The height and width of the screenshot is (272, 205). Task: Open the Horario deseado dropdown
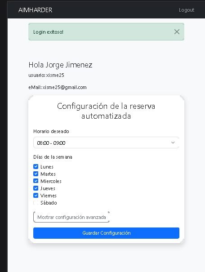click(106, 143)
